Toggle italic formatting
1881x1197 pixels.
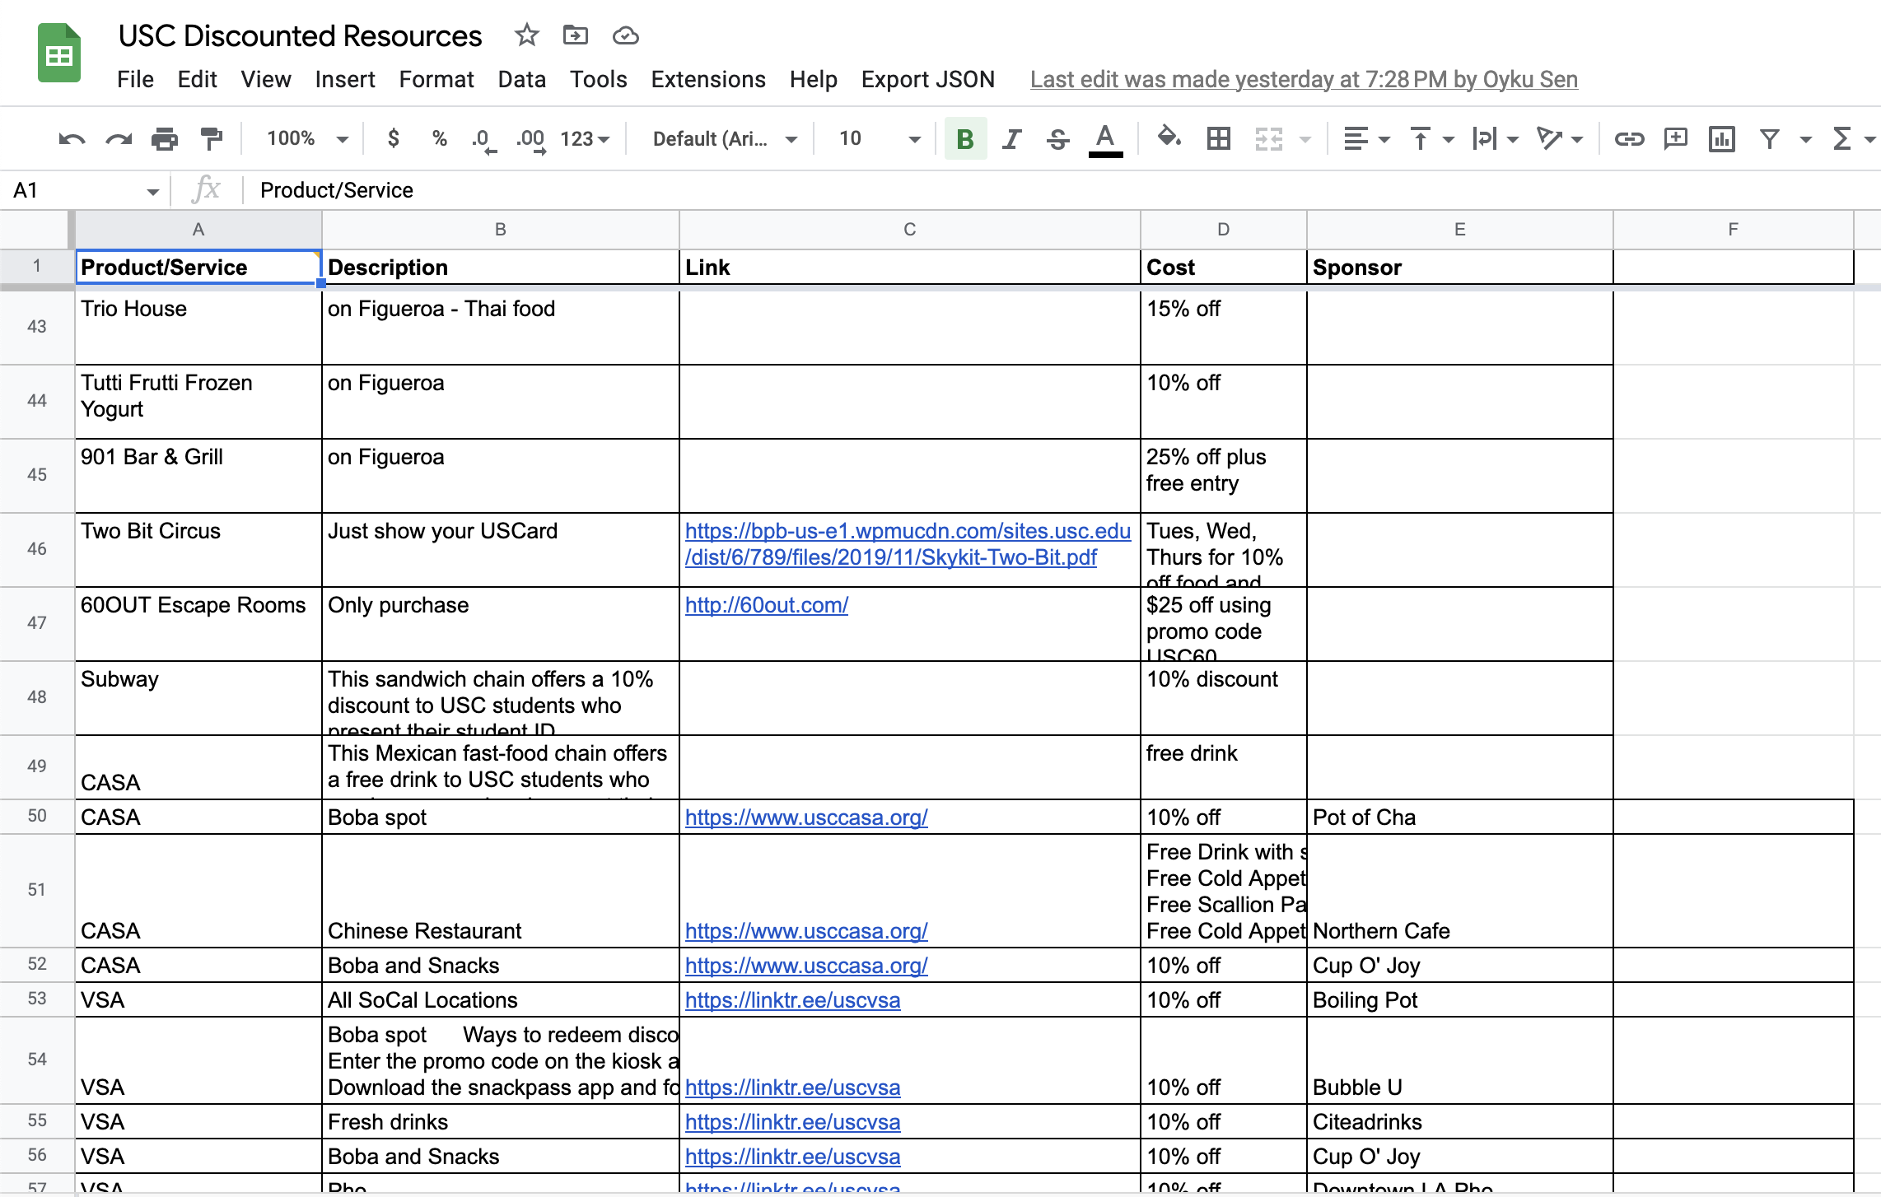[x=1011, y=139]
